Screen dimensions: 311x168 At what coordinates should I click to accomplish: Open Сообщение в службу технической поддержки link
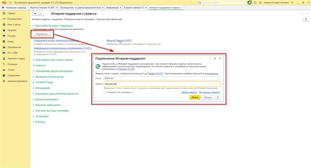56,41
